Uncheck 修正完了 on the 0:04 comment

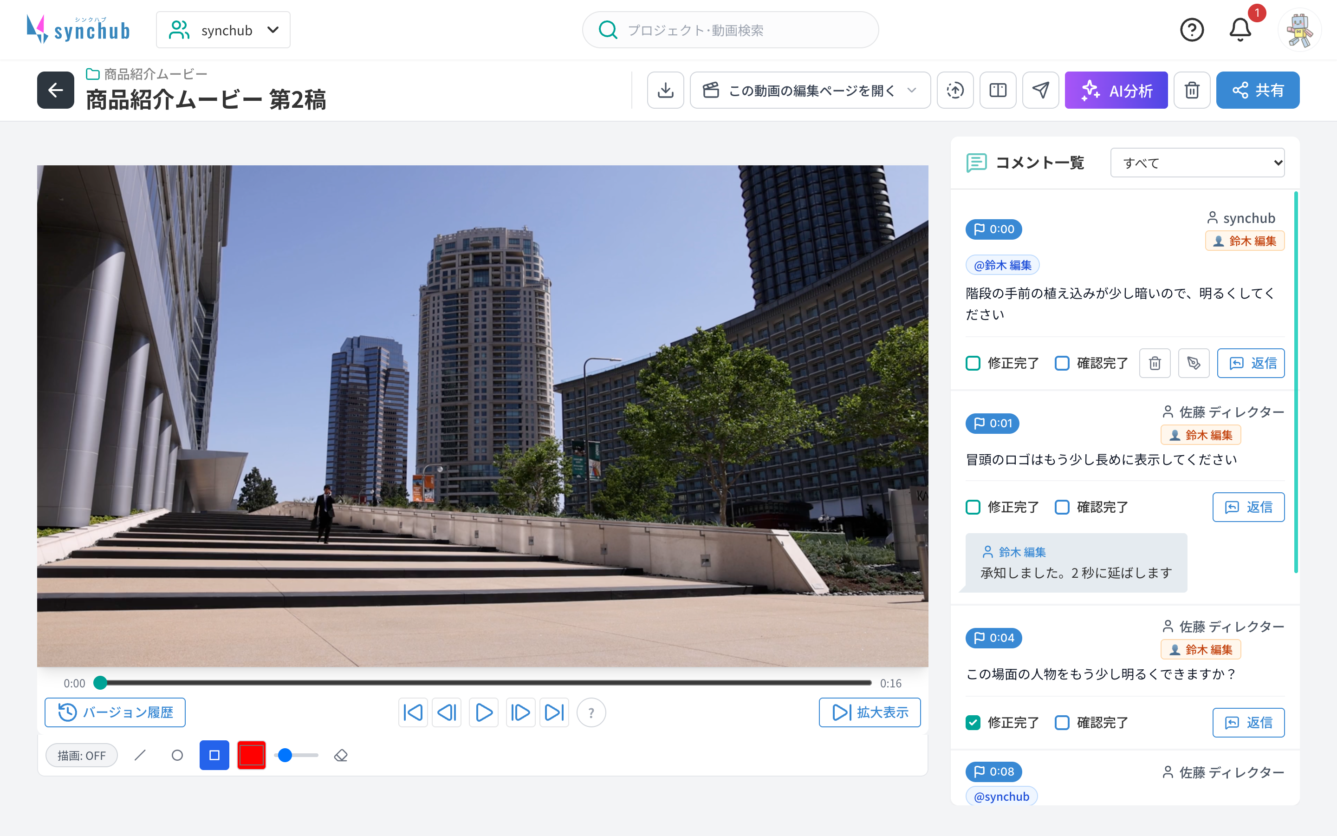click(973, 723)
